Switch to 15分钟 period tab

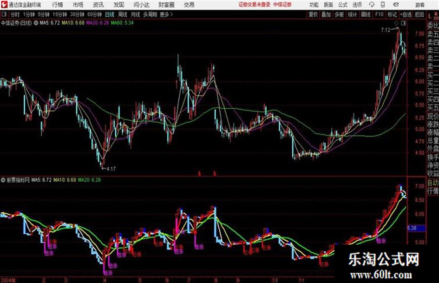click(x=60, y=14)
